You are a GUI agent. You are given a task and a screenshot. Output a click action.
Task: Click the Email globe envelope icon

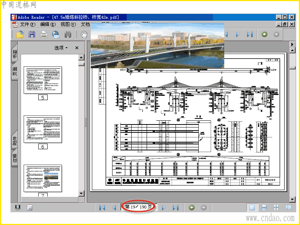tap(55, 34)
